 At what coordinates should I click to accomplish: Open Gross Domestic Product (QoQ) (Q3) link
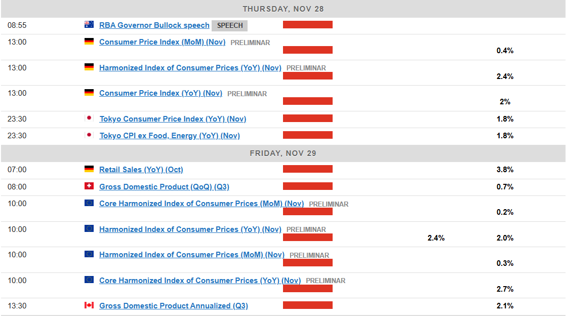(x=164, y=187)
